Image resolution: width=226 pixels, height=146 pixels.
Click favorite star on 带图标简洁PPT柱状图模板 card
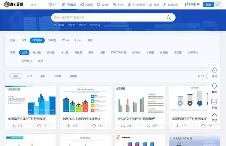click(203, 126)
